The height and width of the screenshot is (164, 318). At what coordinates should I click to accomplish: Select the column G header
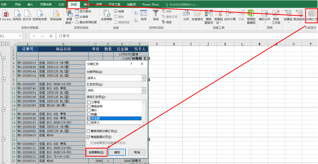pos(157,44)
